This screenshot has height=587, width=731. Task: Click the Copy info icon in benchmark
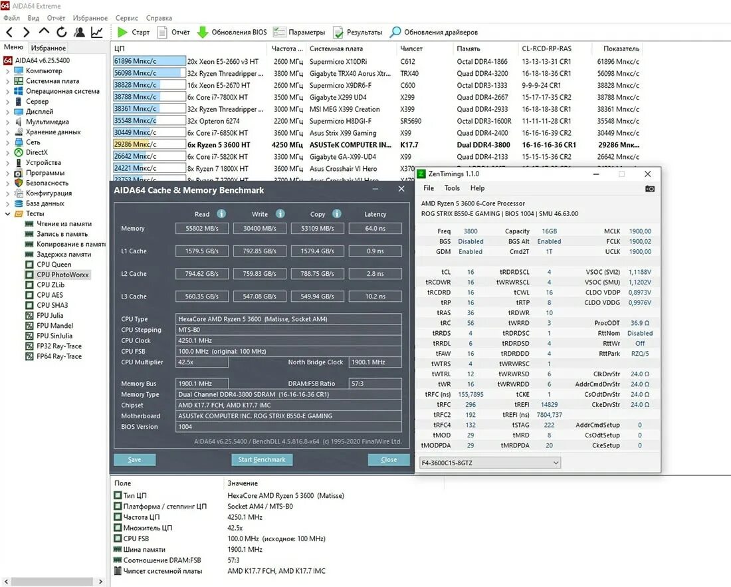[x=337, y=213]
